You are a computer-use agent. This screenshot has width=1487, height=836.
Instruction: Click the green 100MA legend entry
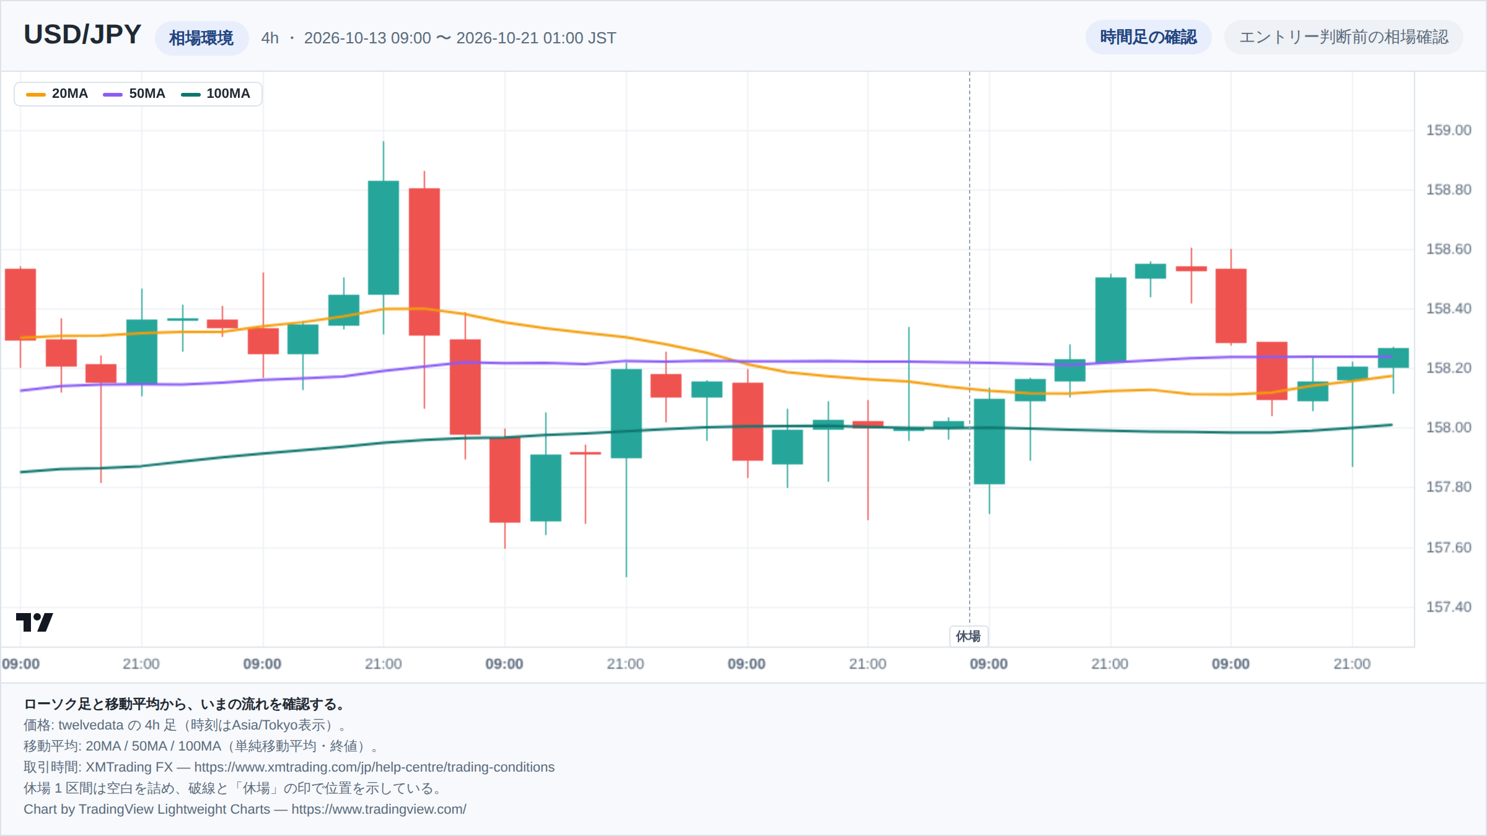pos(216,94)
